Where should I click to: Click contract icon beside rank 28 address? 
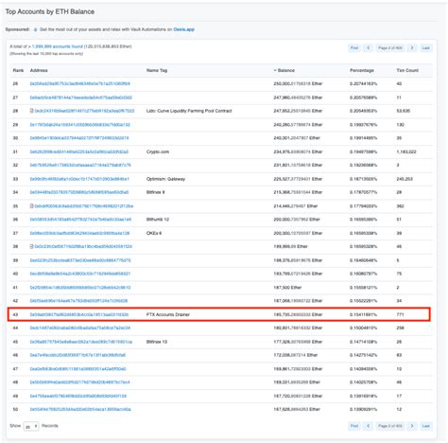coord(31,111)
